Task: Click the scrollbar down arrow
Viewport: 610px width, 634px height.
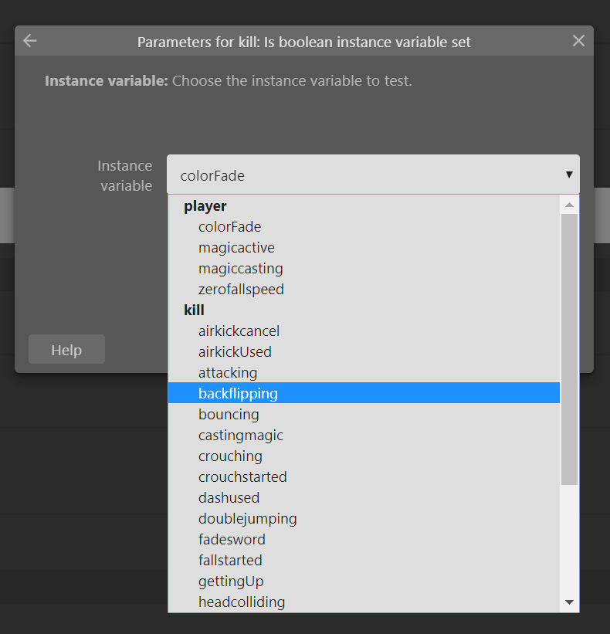Action: pyautogui.click(x=569, y=602)
